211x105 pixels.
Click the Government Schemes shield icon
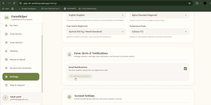click(x=6, y=68)
